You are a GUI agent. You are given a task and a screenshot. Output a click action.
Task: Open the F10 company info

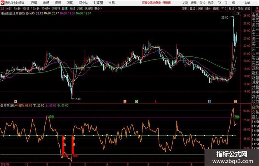point(224,8)
